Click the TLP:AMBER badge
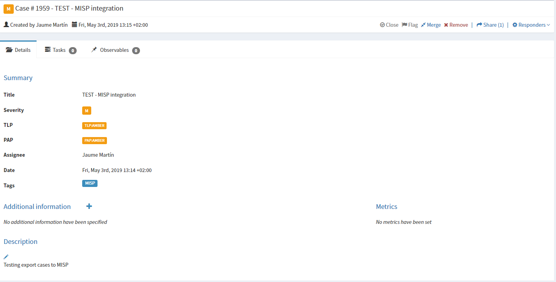 coord(94,125)
